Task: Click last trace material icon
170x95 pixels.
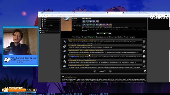Action: (x=110, y=25)
